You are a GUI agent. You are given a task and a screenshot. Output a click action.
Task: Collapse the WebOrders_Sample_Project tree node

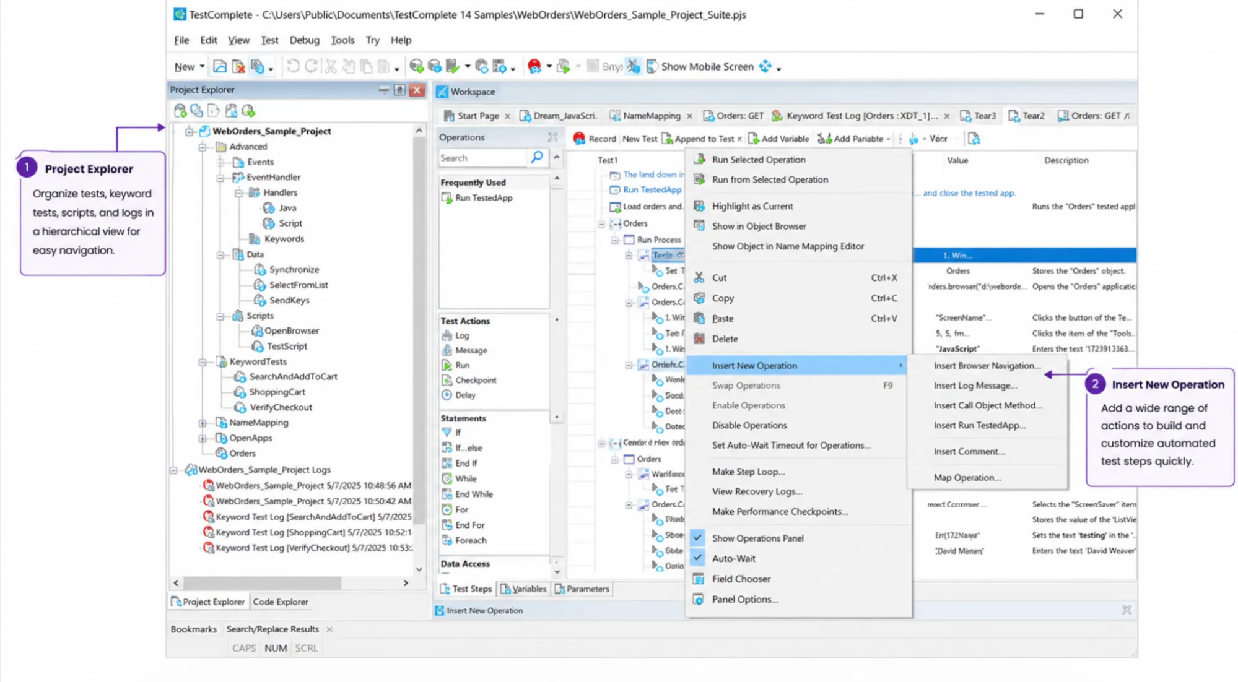click(x=190, y=131)
